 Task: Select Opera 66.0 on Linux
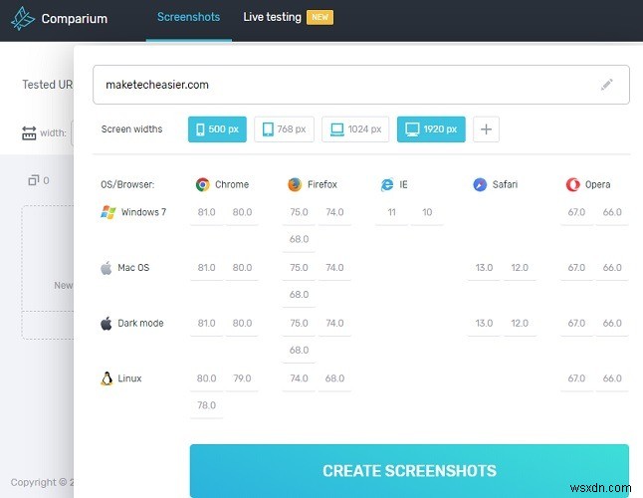pyautogui.click(x=612, y=378)
